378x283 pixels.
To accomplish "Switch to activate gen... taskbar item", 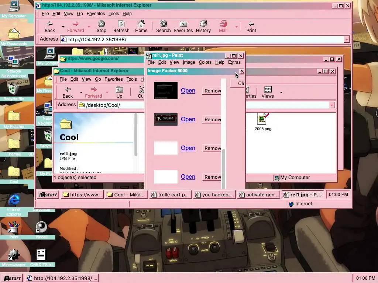I will [259, 195].
